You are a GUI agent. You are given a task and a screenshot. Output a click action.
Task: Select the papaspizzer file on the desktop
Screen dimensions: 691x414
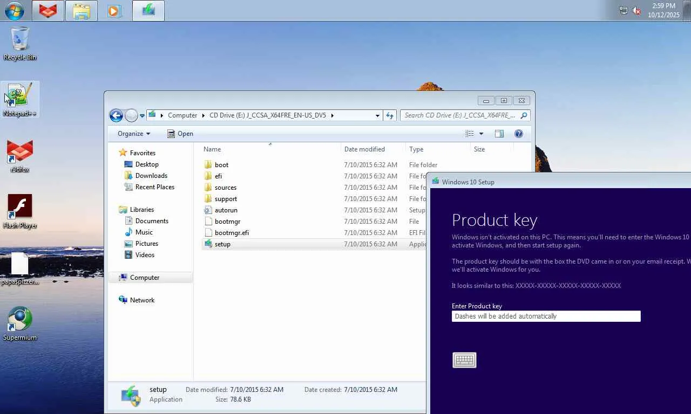pyautogui.click(x=20, y=268)
